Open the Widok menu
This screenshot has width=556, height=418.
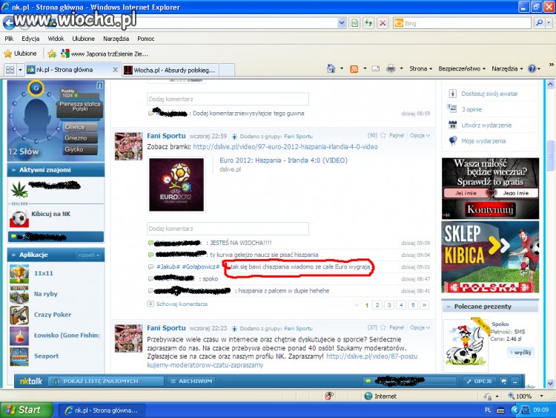(56, 39)
